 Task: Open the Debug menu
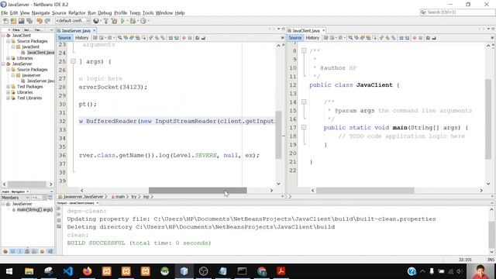coord(105,13)
